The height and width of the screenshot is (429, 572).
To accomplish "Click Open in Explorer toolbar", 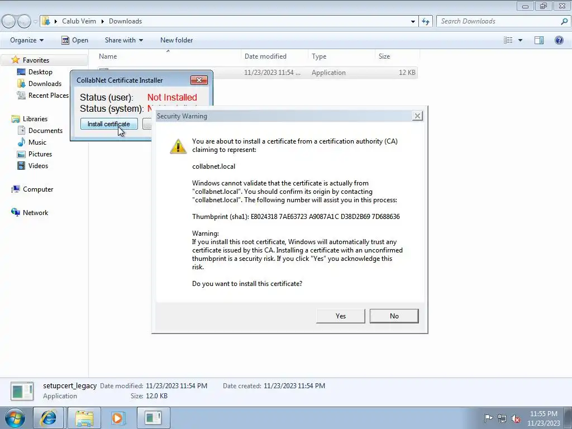I will (75, 40).
